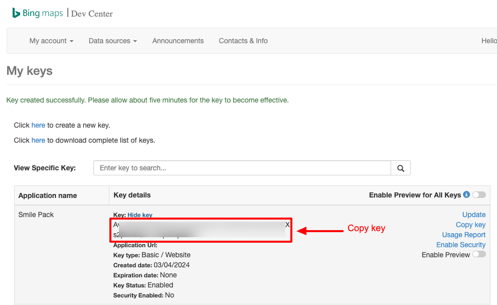This screenshot has height=305, width=497.
Task: Go to Announcements in the nav bar
Action: [178, 41]
